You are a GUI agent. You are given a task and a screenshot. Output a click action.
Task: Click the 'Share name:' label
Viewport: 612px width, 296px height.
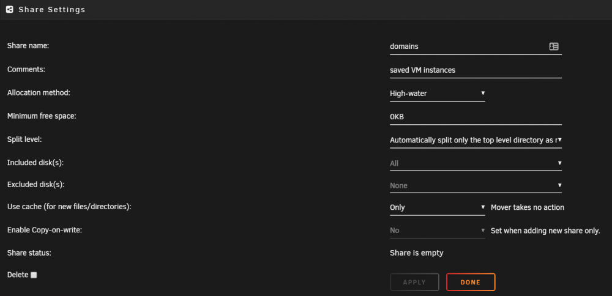[x=28, y=46]
